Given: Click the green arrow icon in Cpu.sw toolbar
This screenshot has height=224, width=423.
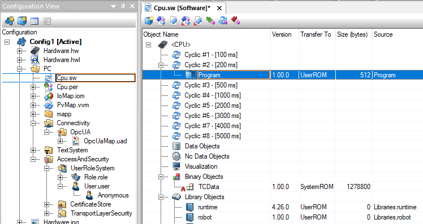Looking at the screenshot, I should point(210,21).
